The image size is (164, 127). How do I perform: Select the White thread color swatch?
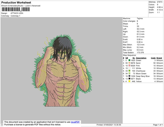tap(129, 68)
